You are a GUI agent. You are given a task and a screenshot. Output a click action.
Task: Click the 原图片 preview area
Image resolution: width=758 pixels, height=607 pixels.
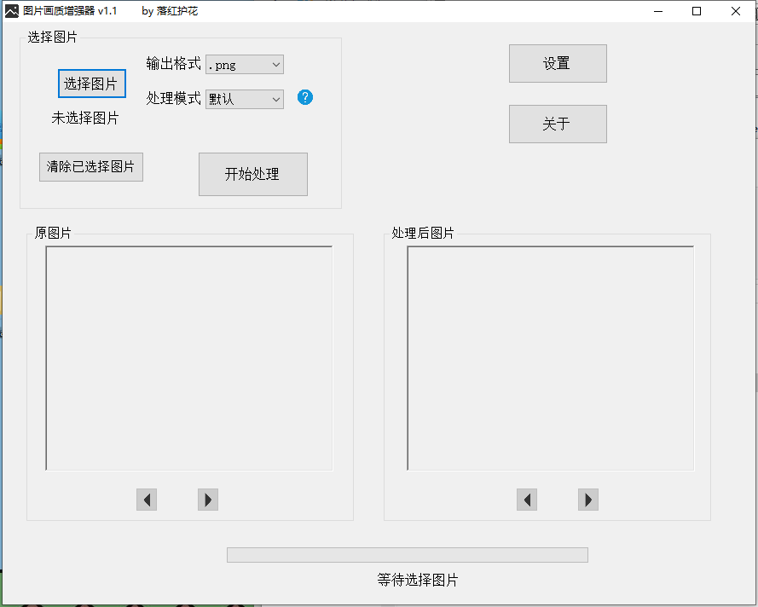189,358
